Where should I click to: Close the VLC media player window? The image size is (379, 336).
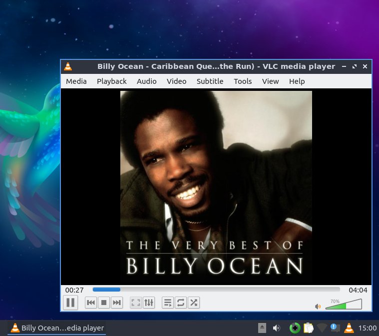coord(365,66)
